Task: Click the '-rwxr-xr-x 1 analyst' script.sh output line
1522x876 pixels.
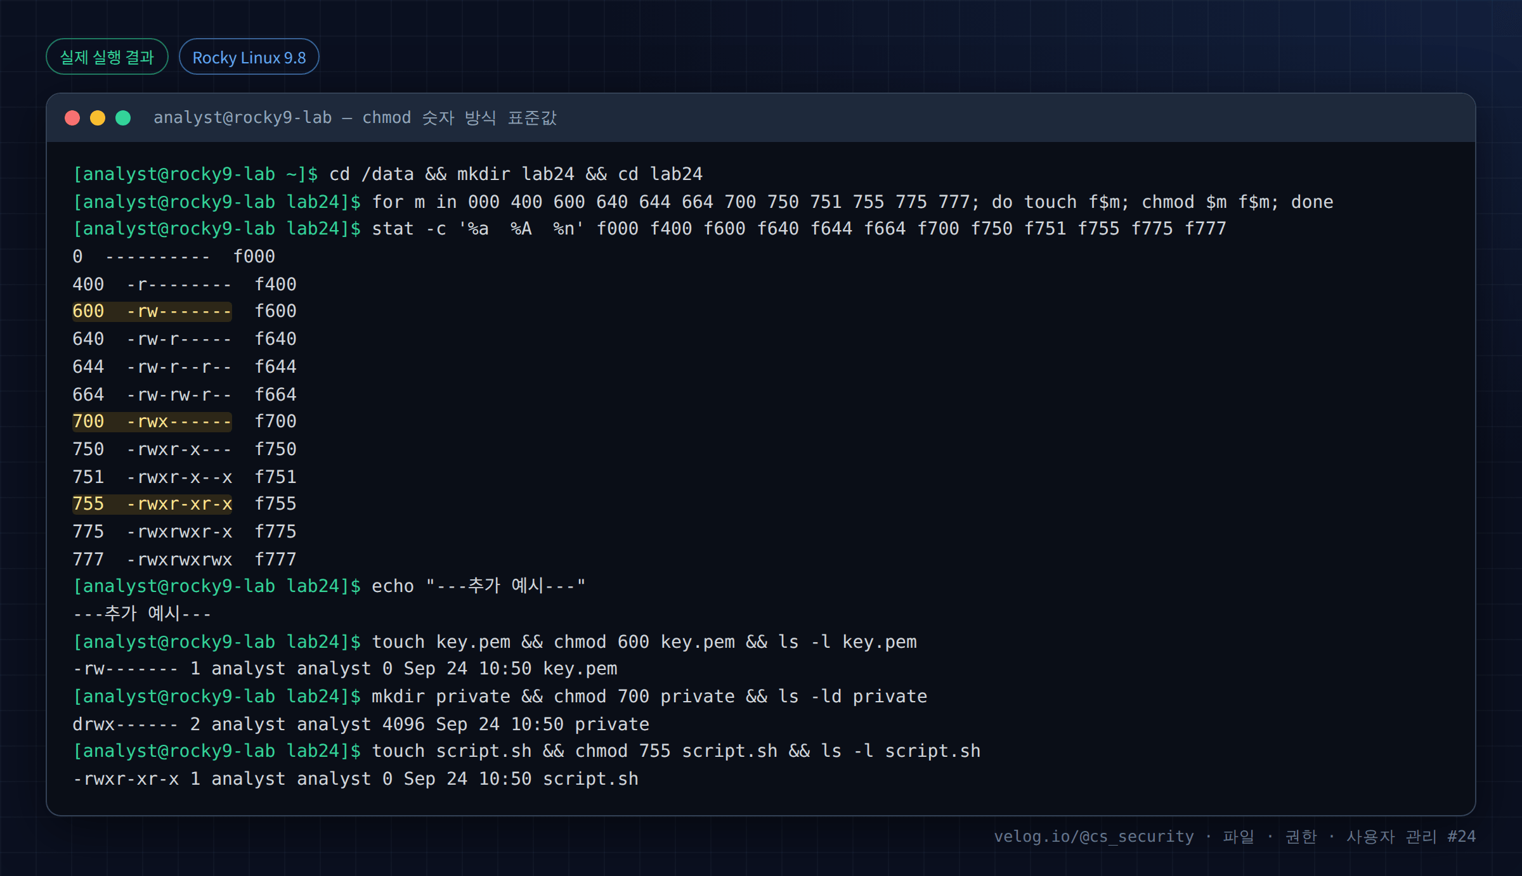Action: [356, 778]
